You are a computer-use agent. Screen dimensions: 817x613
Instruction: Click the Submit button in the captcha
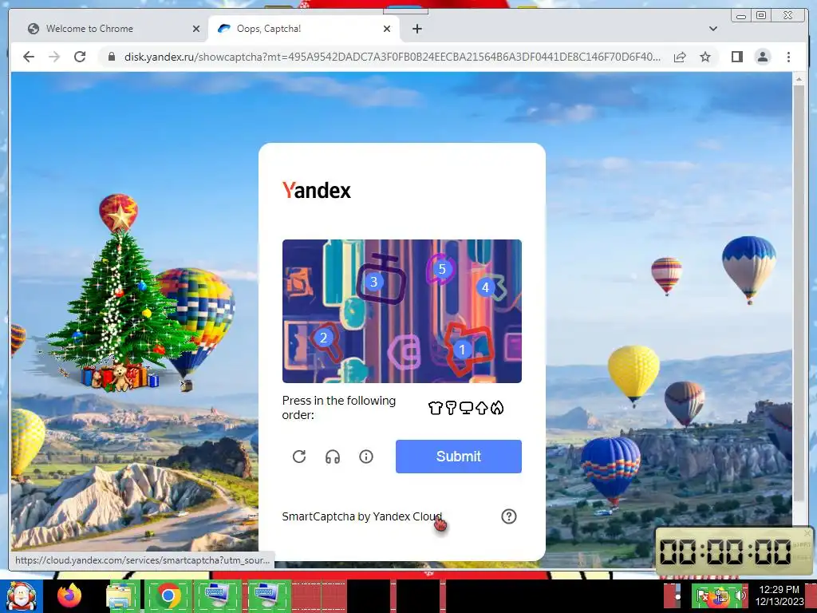tap(458, 456)
